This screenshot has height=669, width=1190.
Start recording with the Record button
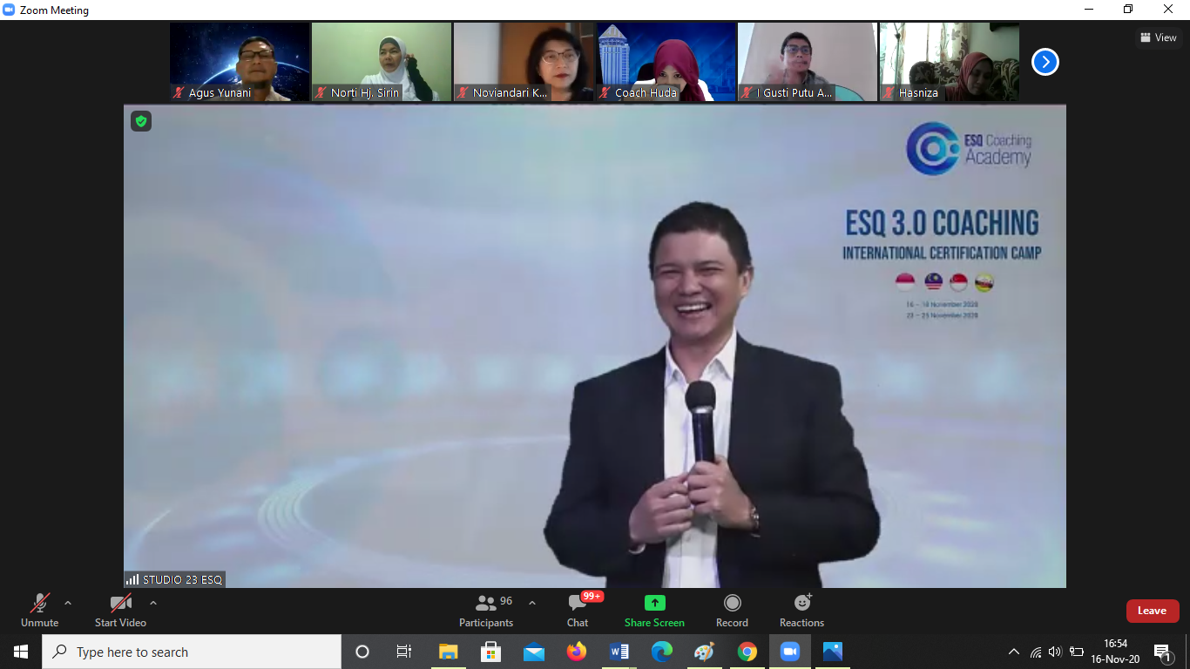[732, 611]
